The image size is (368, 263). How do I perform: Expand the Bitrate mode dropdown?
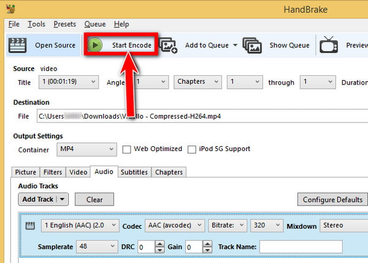tap(228, 225)
